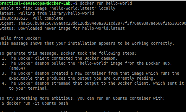This screenshot has width=186, height=112.
Task: Click the green practical-devsecops@docker-Lab prompt
Action: 35,3
